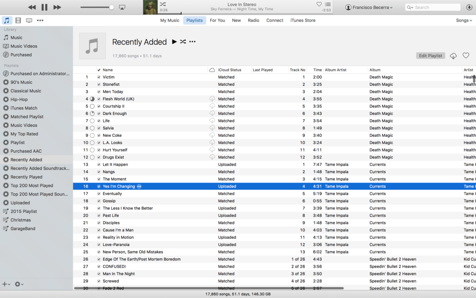Image resolution: width=476 pixels, height=298 pixels.
Task: Uncheck the Gossip song checkbox
Action: [99, 201]
